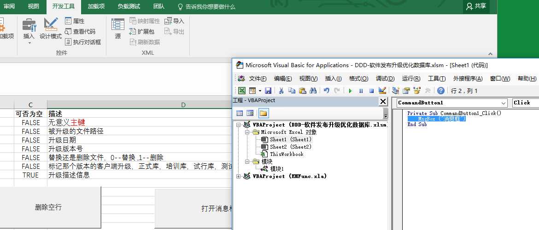539x230 pixels.
Task: Switch to the 加载项 ribbon tab
Action: pyautogui.click(x=96, y=6)
